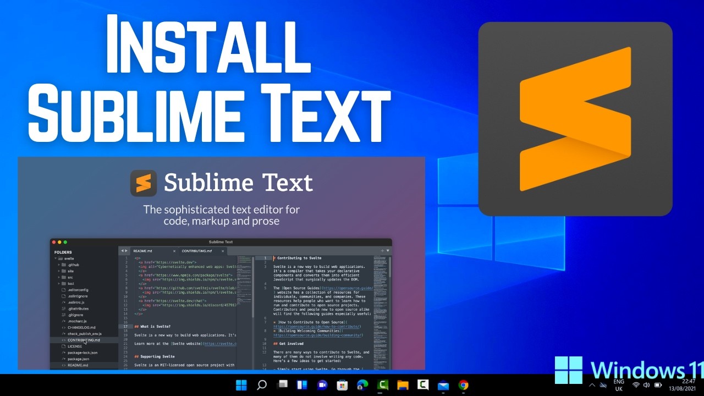Open .gitattributes in the sidebar
Screen dimensions: 704x396
(78, 309)
